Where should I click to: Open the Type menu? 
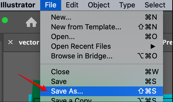[127, 5]
